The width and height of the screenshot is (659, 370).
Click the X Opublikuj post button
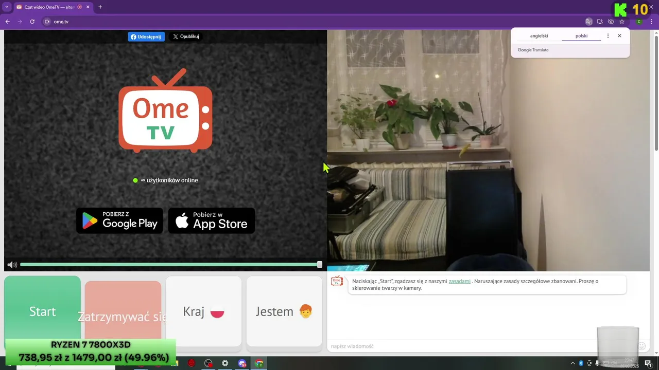[x=185, y=36]
